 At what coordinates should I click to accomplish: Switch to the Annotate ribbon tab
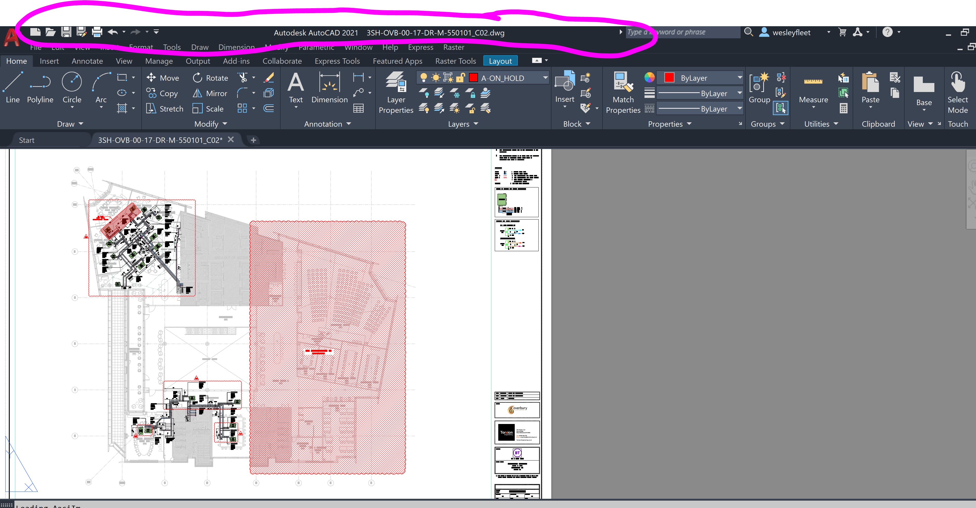tap(87, 61)
